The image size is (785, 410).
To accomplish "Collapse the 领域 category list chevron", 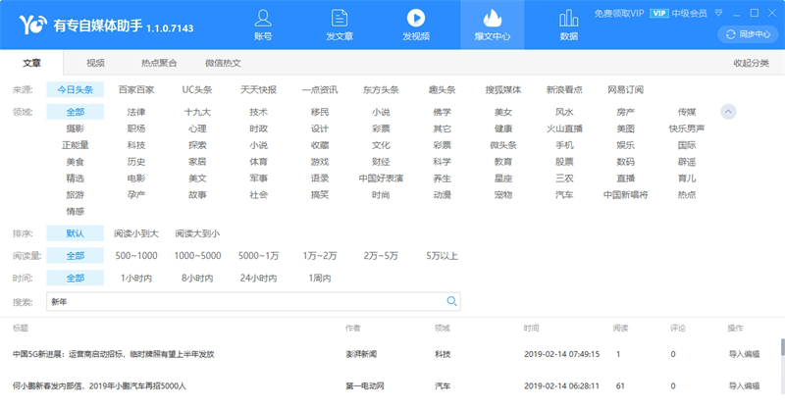I will (728, 112).
